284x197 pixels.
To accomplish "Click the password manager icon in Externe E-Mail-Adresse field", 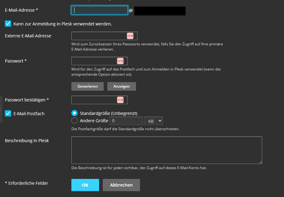I will pyautogui.click(x=130, y=36).
